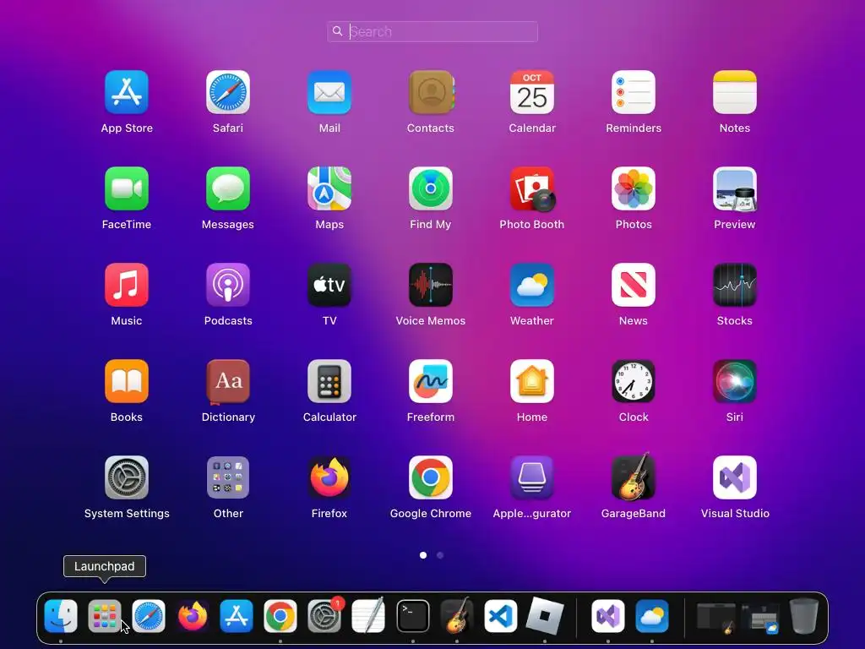Open the Notes app
865x649 pixels.
(x=735, y=92)
